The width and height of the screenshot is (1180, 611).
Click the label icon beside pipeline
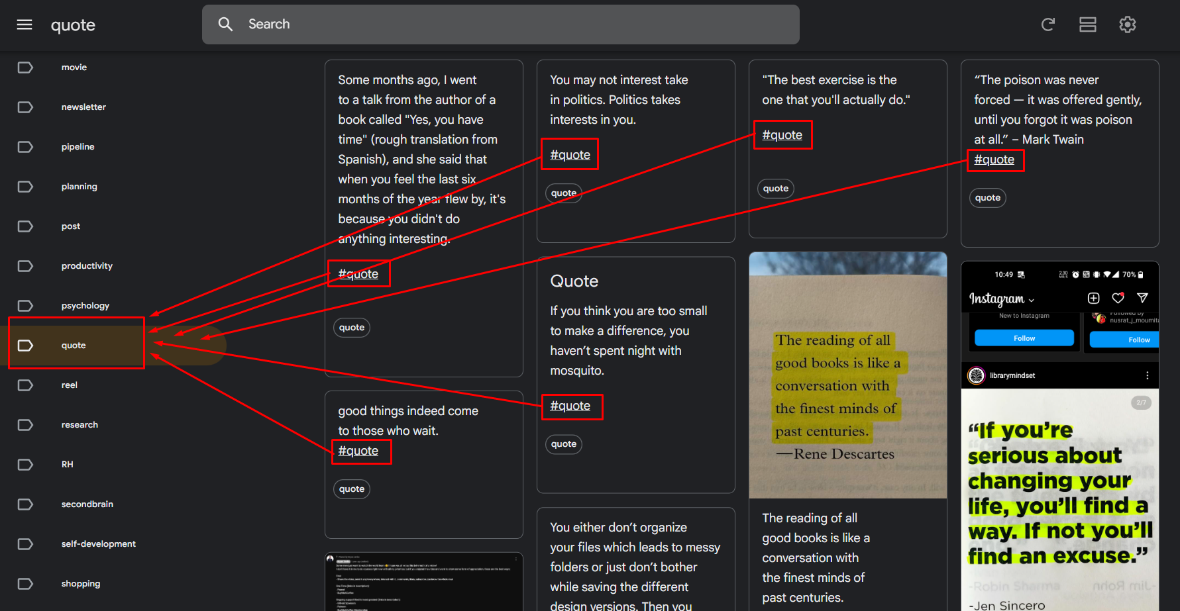pyautogui.click(x=25, y=147)
